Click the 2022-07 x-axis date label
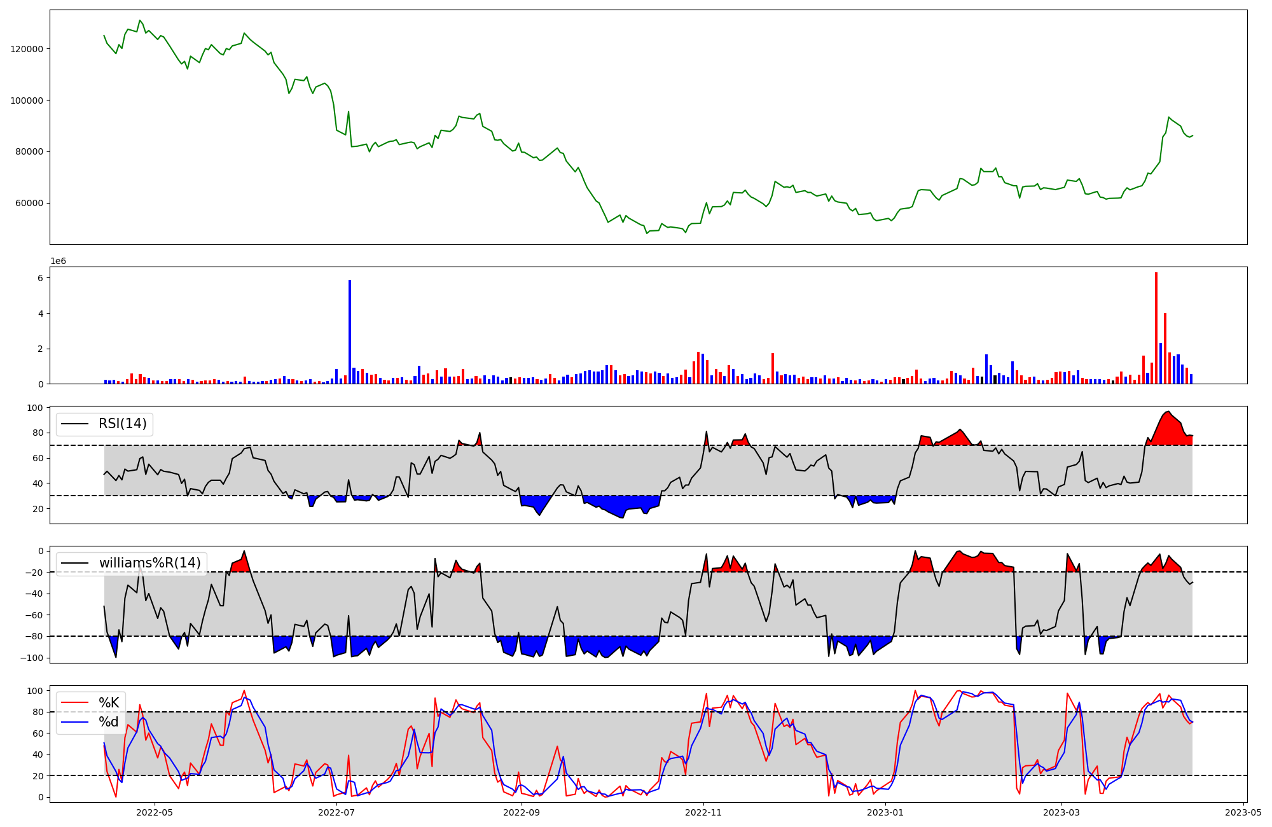Screen dimensions: 1272x827 coord(336,812)
